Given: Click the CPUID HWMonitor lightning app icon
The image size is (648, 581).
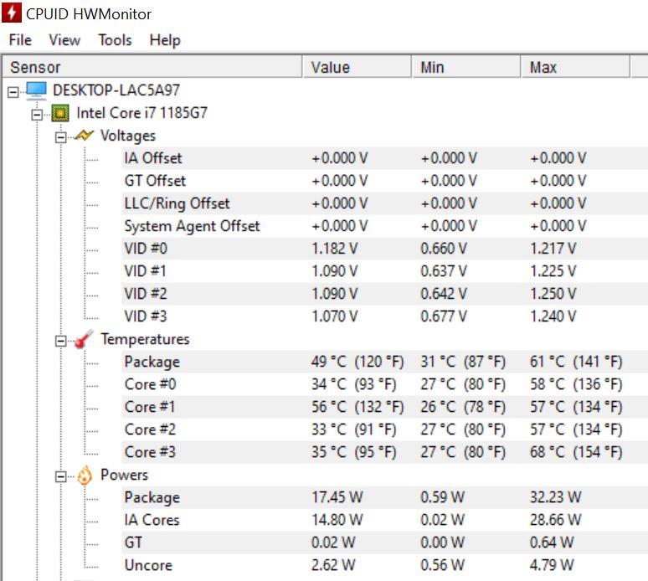Looking at the screenshot, I should click(x=11, y=13).
